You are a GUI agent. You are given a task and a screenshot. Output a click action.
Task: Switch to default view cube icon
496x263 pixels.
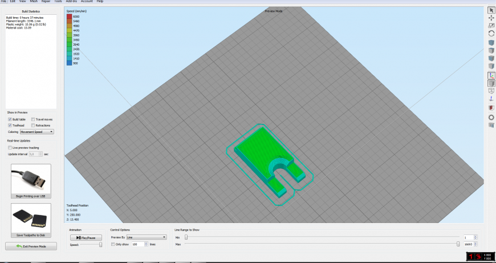[x=491, y=43]
